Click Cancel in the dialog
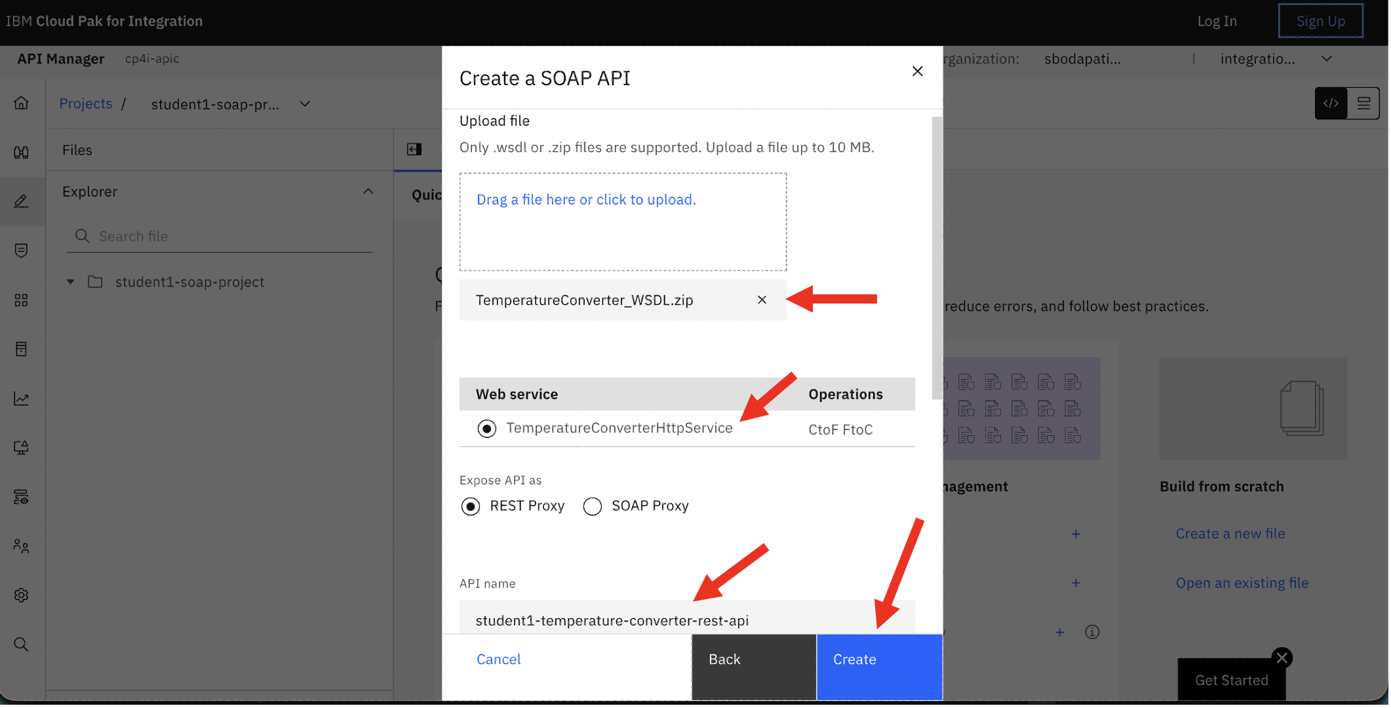This screenshot has width=1391, height=708. tap(500, 661)
